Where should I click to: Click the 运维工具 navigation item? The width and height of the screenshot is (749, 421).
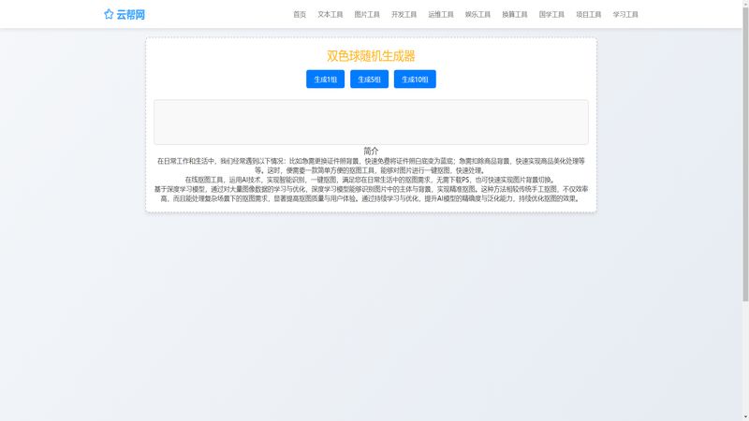[x=441, y=15]
